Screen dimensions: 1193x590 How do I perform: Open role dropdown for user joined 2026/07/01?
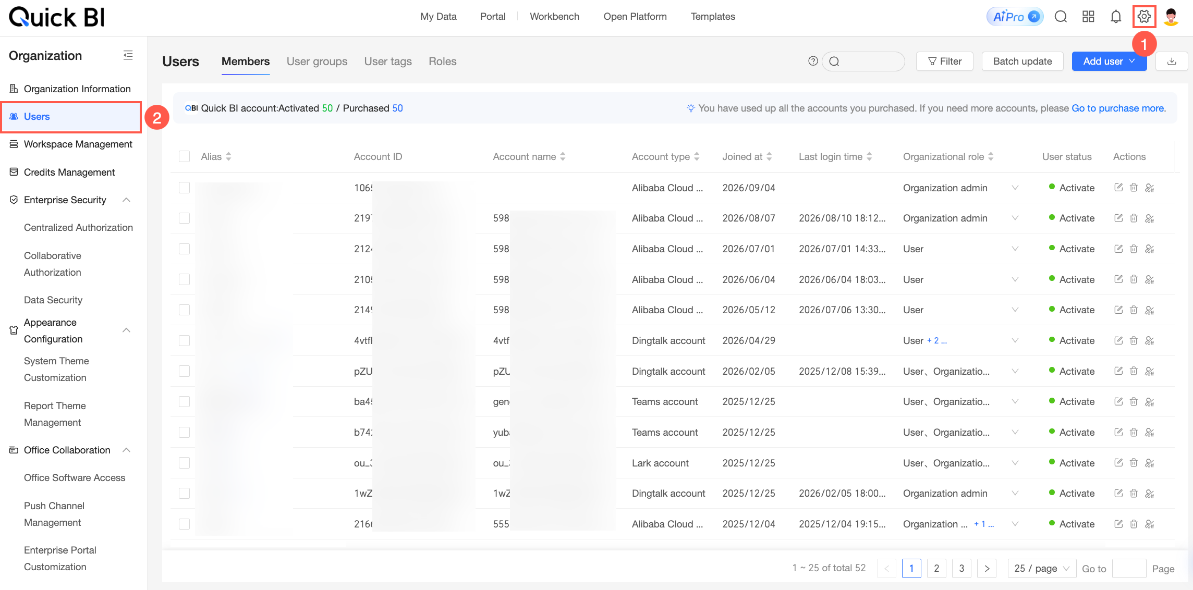click(x=1015, y=249)
